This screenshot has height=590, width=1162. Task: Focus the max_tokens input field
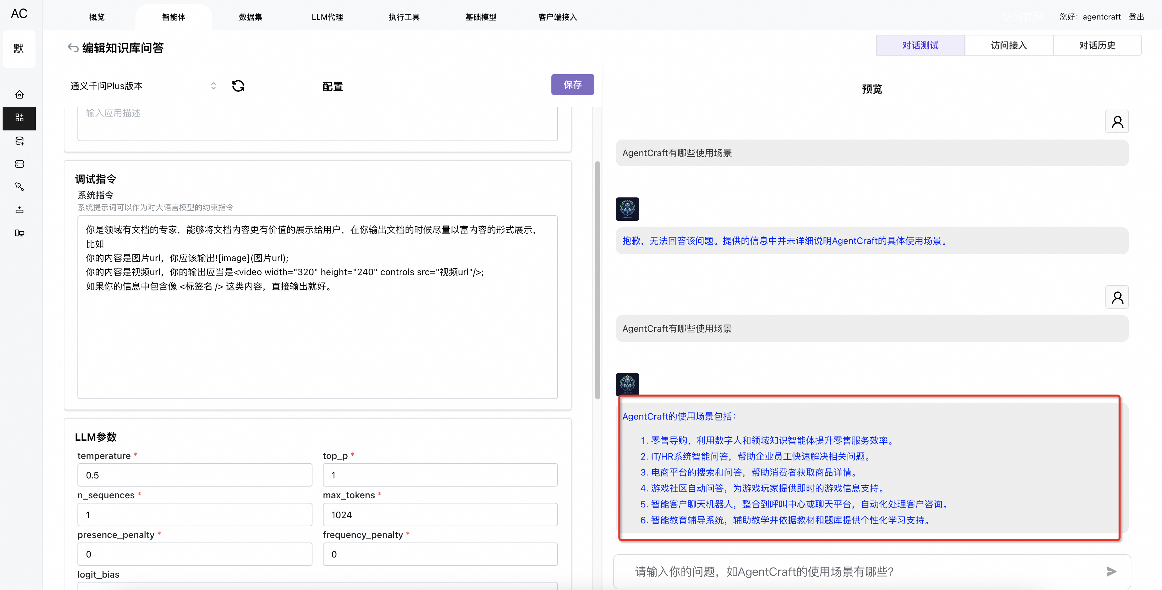click(x=440, y=515)
